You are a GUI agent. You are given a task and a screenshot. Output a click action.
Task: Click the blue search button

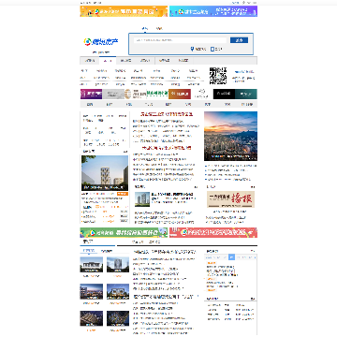tap(239, 40)
